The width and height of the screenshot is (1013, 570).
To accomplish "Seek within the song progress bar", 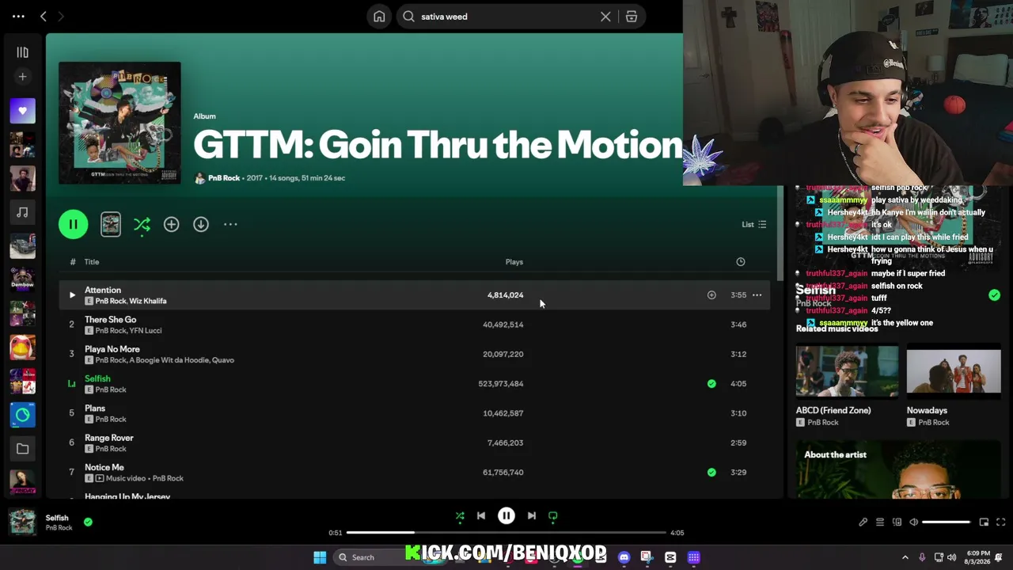I will coord(506,533).
